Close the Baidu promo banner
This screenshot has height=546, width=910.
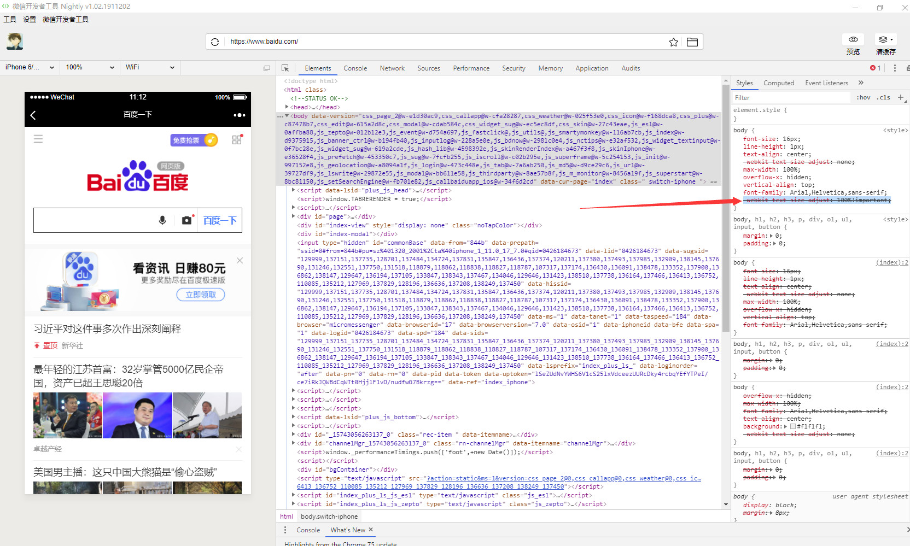[x=240, y=260]
